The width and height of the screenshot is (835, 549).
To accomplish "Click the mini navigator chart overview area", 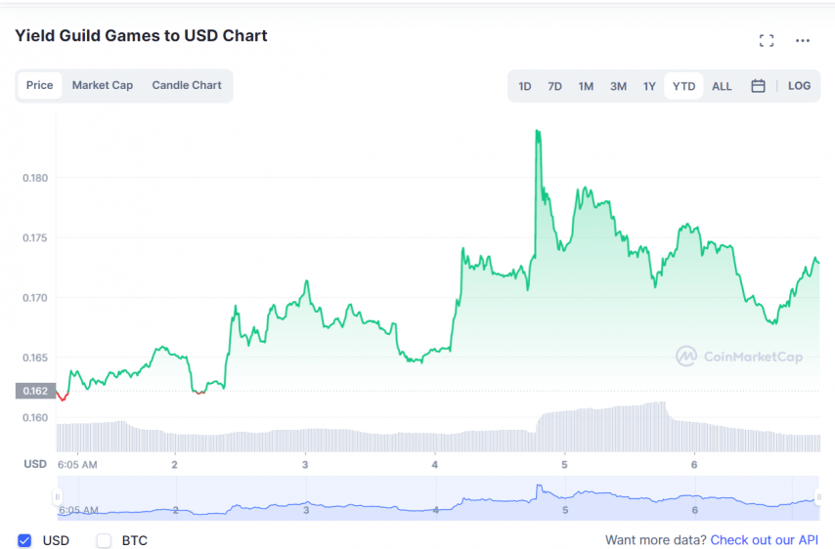I will click(438, 498).
